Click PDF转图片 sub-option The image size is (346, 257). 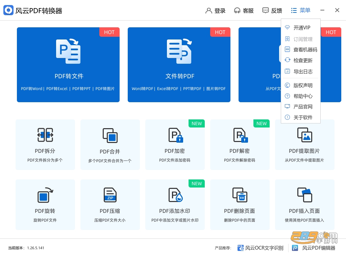tap(105, 88)
